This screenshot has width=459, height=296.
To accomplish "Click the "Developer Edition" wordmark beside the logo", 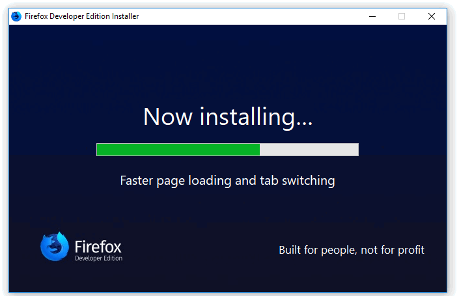I will [99, 258].
